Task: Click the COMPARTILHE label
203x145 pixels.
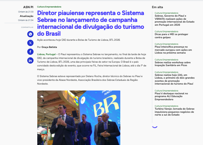Action: click(27, 27)
